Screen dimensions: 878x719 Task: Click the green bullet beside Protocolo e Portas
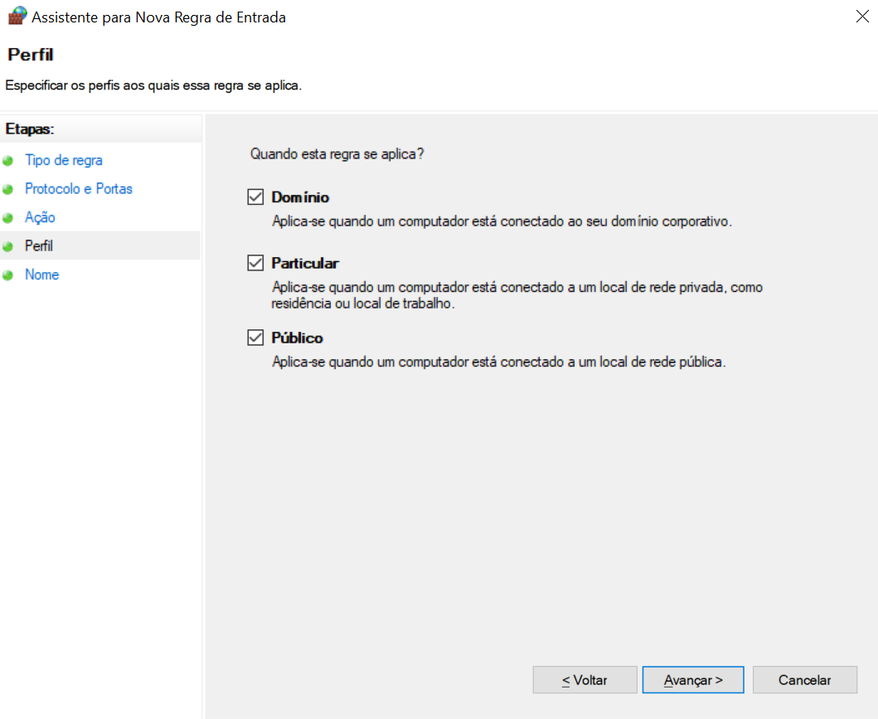(8, 189)
